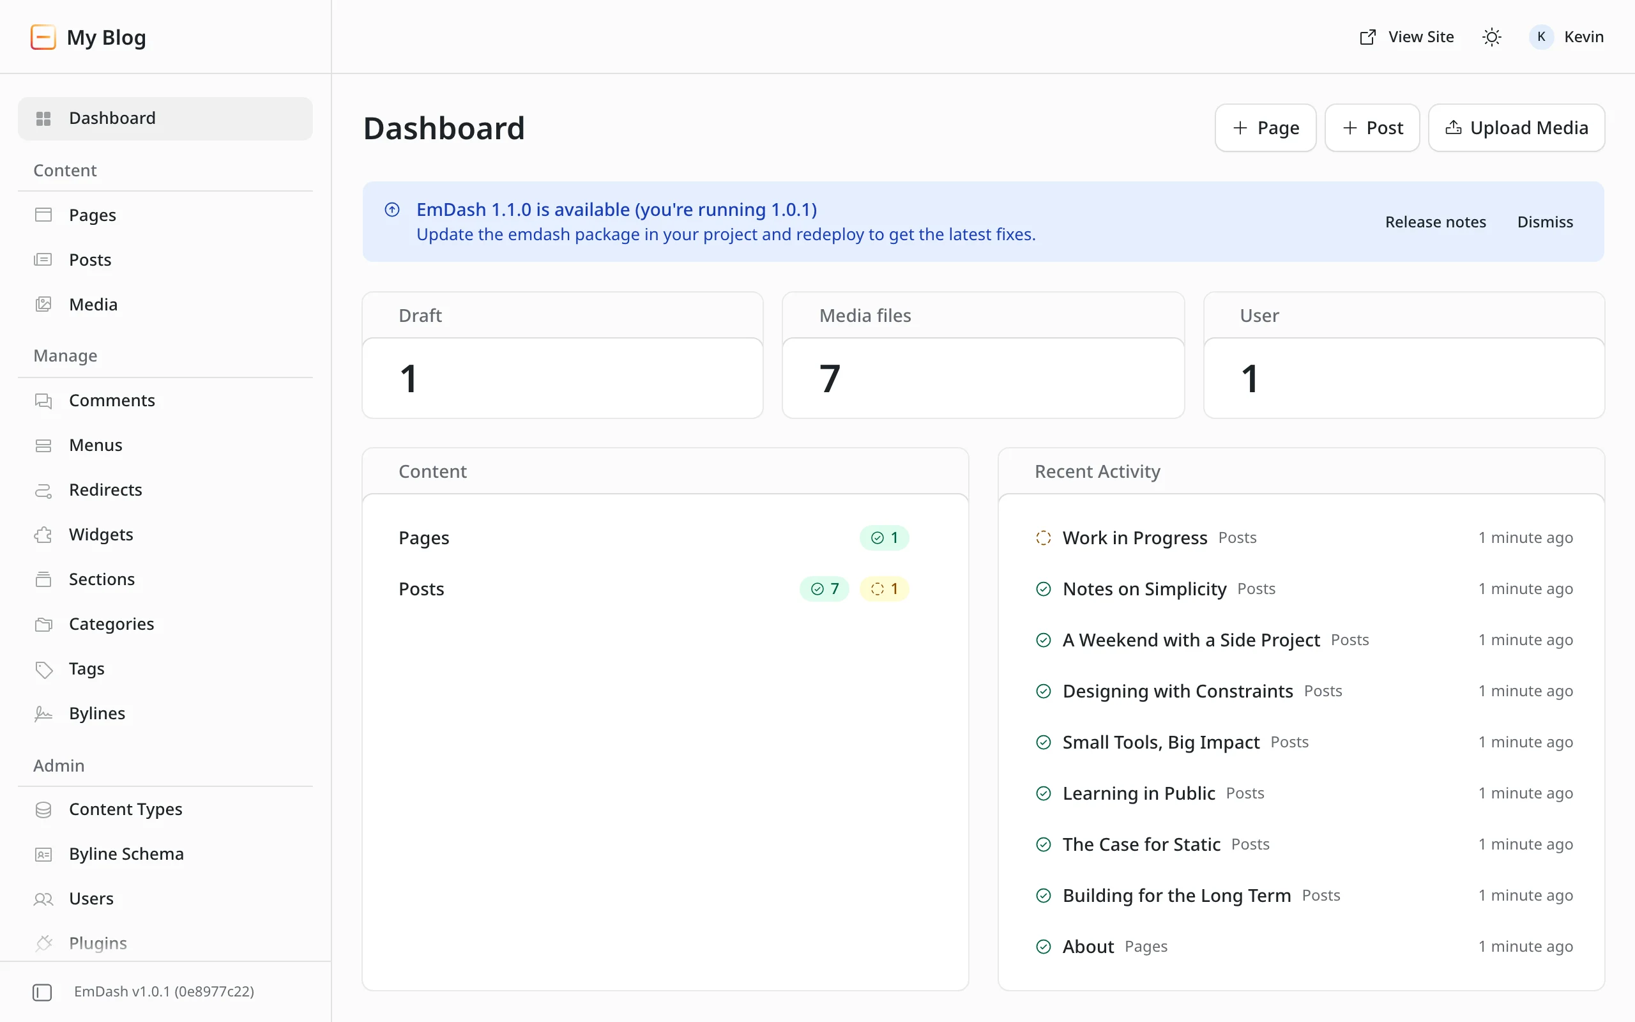Click the Tags label icon
The image size is (1635, 1022).
pyautogui.click(x=43, y=669)
